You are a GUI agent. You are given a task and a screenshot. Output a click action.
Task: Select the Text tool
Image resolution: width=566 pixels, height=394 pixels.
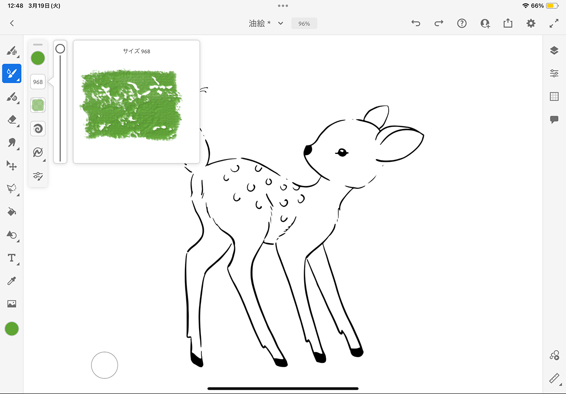click(x=12, y=258)
